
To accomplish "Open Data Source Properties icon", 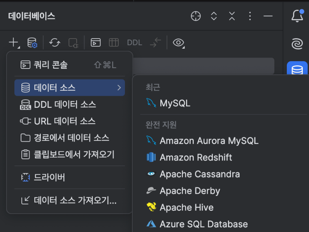I will 32,42.
